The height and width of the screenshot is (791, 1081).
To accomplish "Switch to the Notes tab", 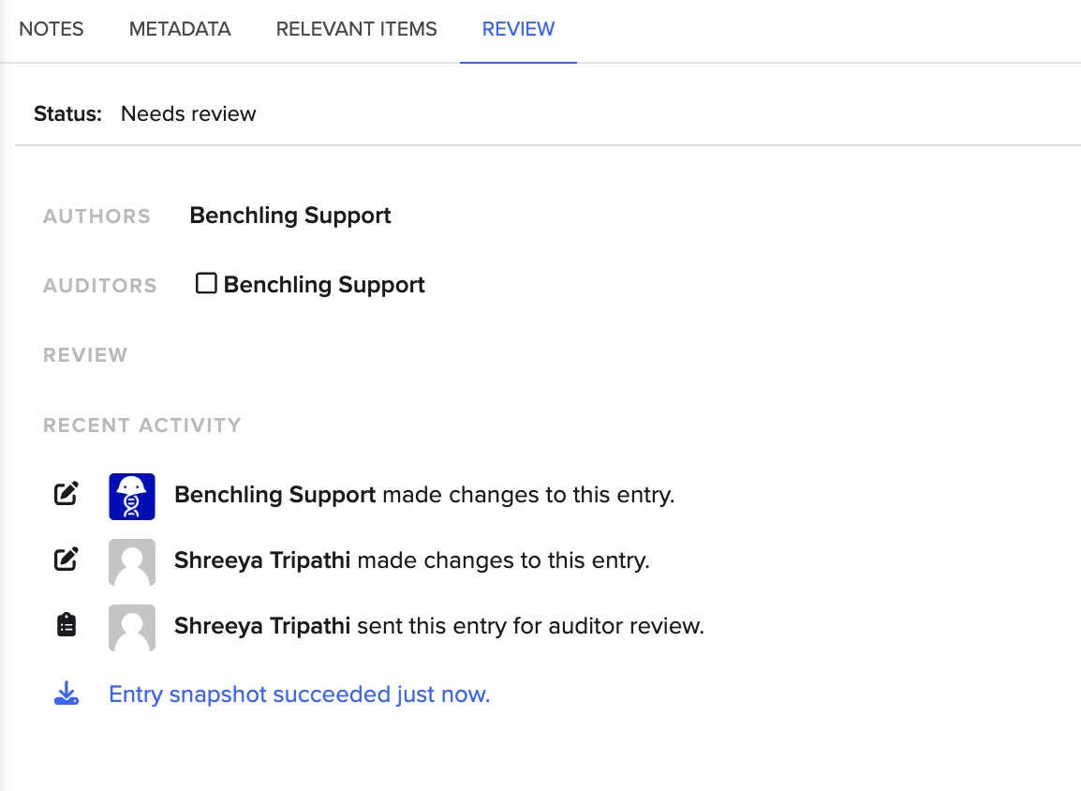I will tap(52, 29).
